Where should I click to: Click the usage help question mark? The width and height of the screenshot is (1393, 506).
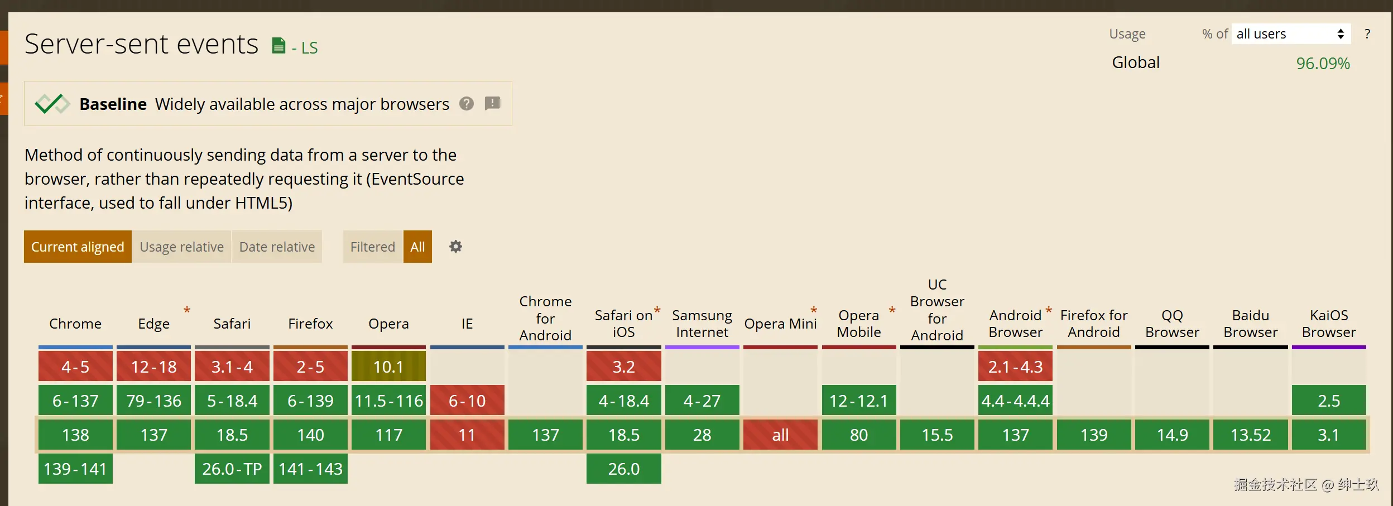coord(1367,34)
